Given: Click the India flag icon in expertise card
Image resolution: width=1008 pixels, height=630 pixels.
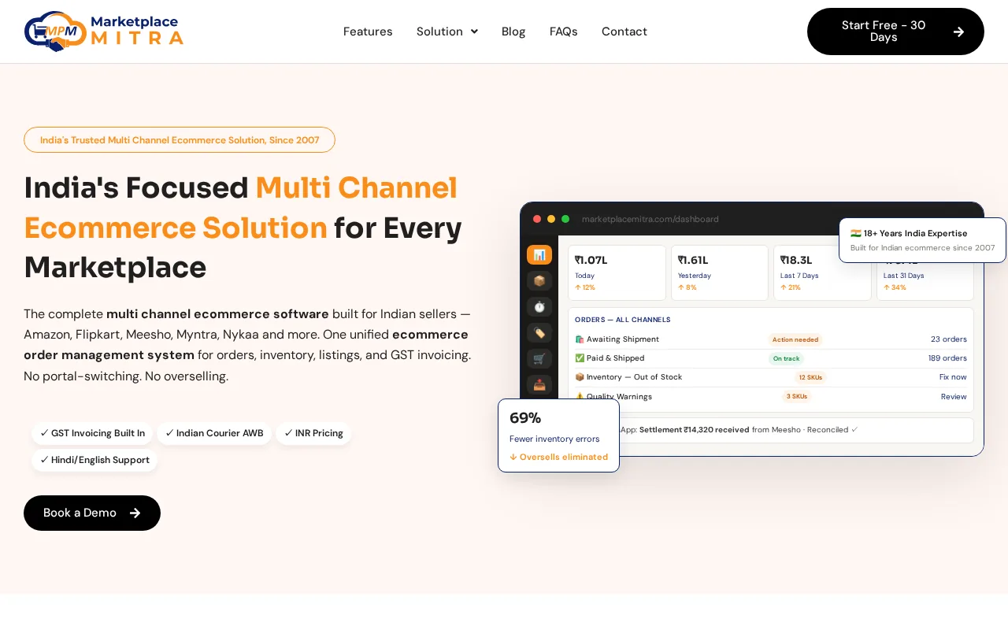Looking at the screenshot, I should 856,233.
